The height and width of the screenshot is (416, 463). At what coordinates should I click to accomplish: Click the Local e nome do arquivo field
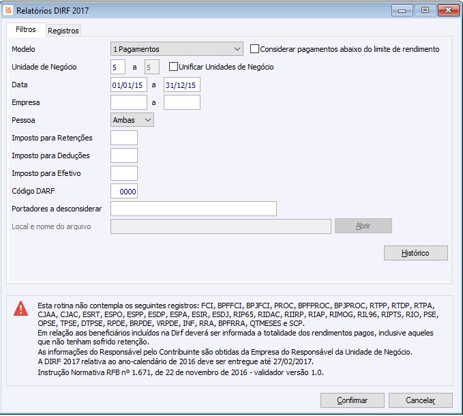coord(220,226)
